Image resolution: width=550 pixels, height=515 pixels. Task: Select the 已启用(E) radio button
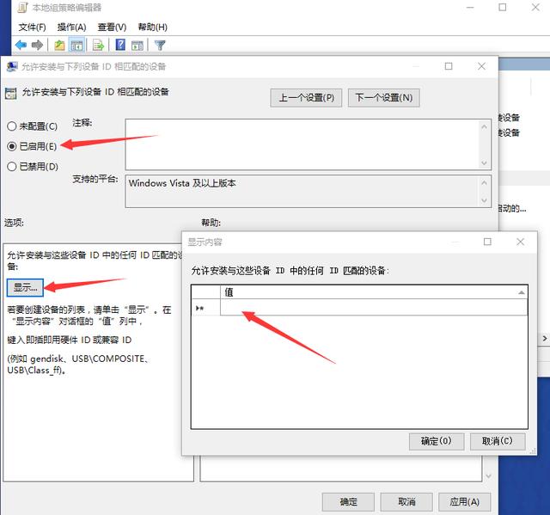12,146
